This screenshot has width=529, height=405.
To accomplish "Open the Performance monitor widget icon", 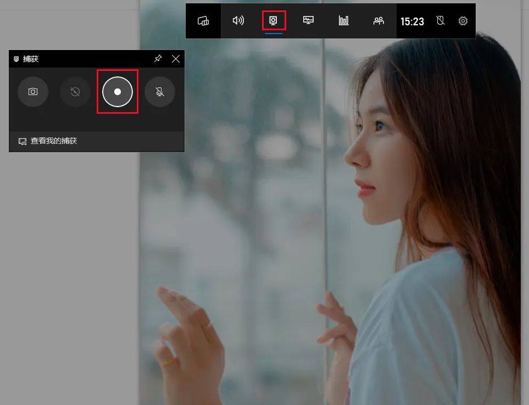I will pyautogui.click(x=308, y=20).
